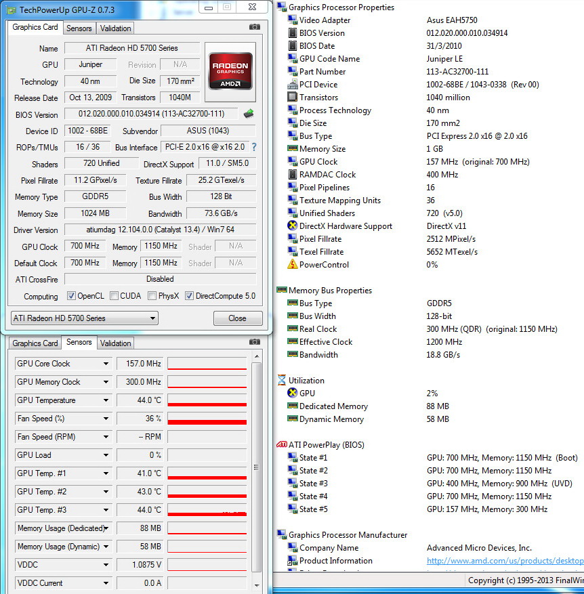Image resolution: width=584 pixels, height=594 pixels.
Task: Click the PowerControl warning icon
Action: (x=292, y=264)
